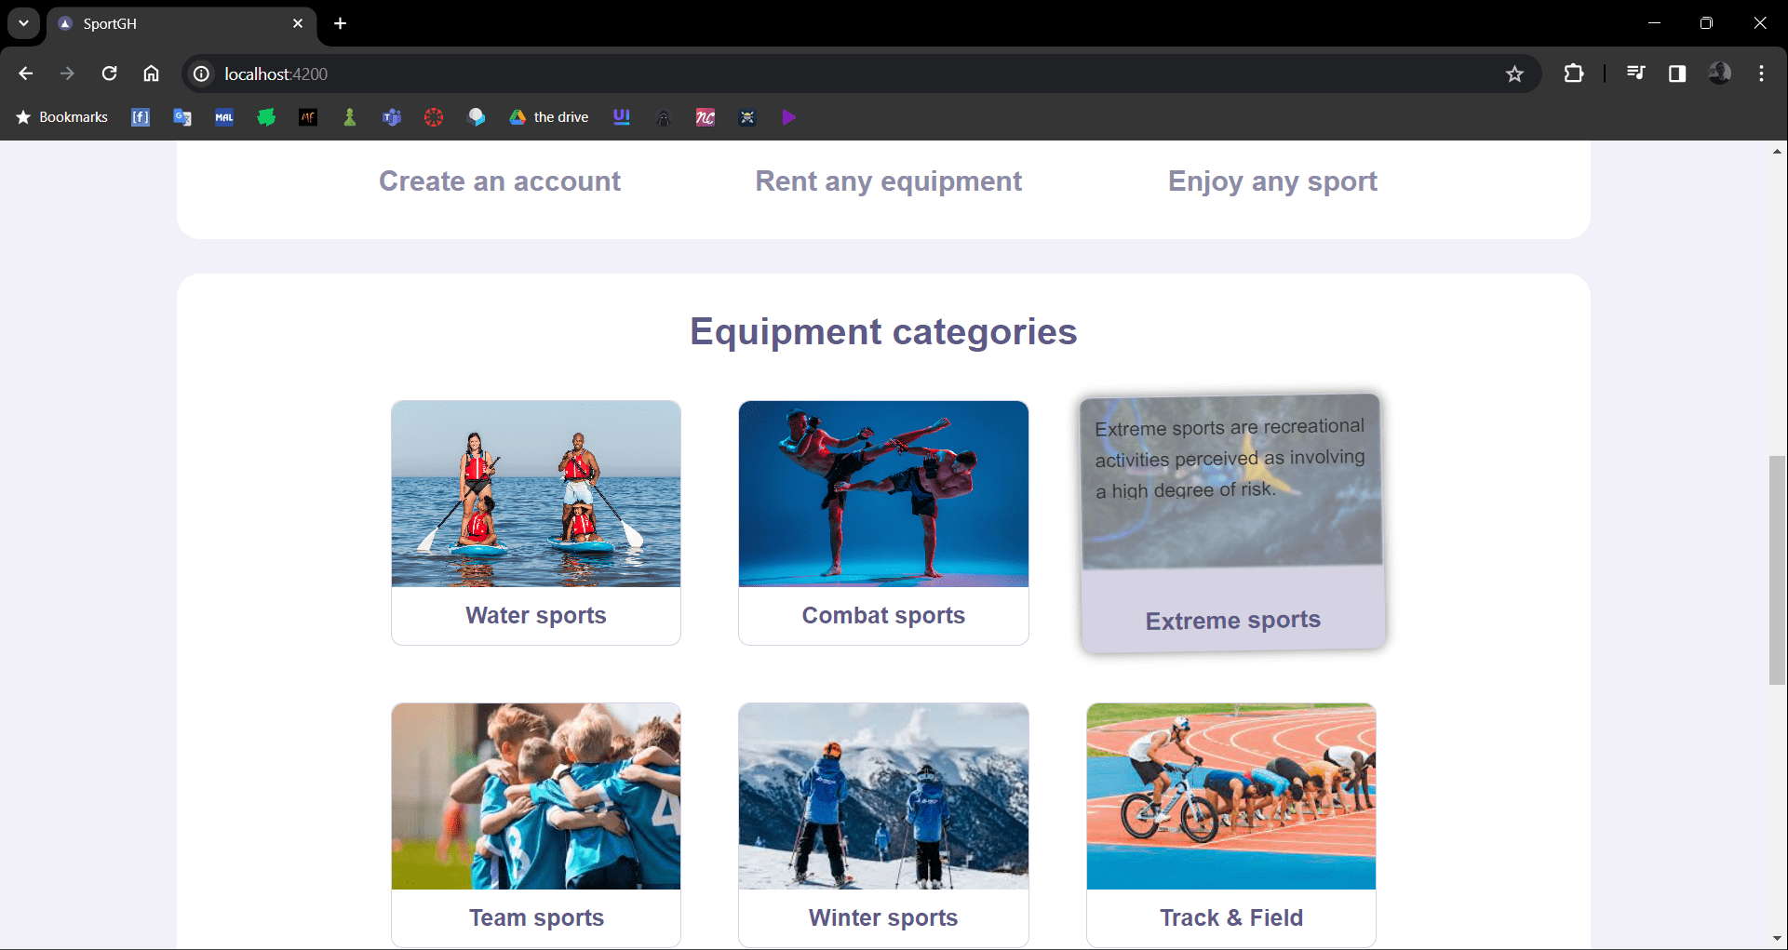Open the Water sports category photo
Screen dimensions: 1788x950
tap(536, 494)
